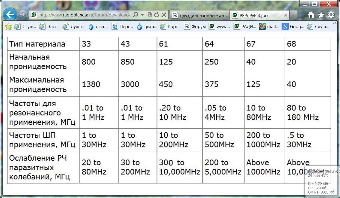The image size is (340, 198).
Task: Expand the favorites bar overflow chevron
Action: pyautogui.click(x=334, y=23)
